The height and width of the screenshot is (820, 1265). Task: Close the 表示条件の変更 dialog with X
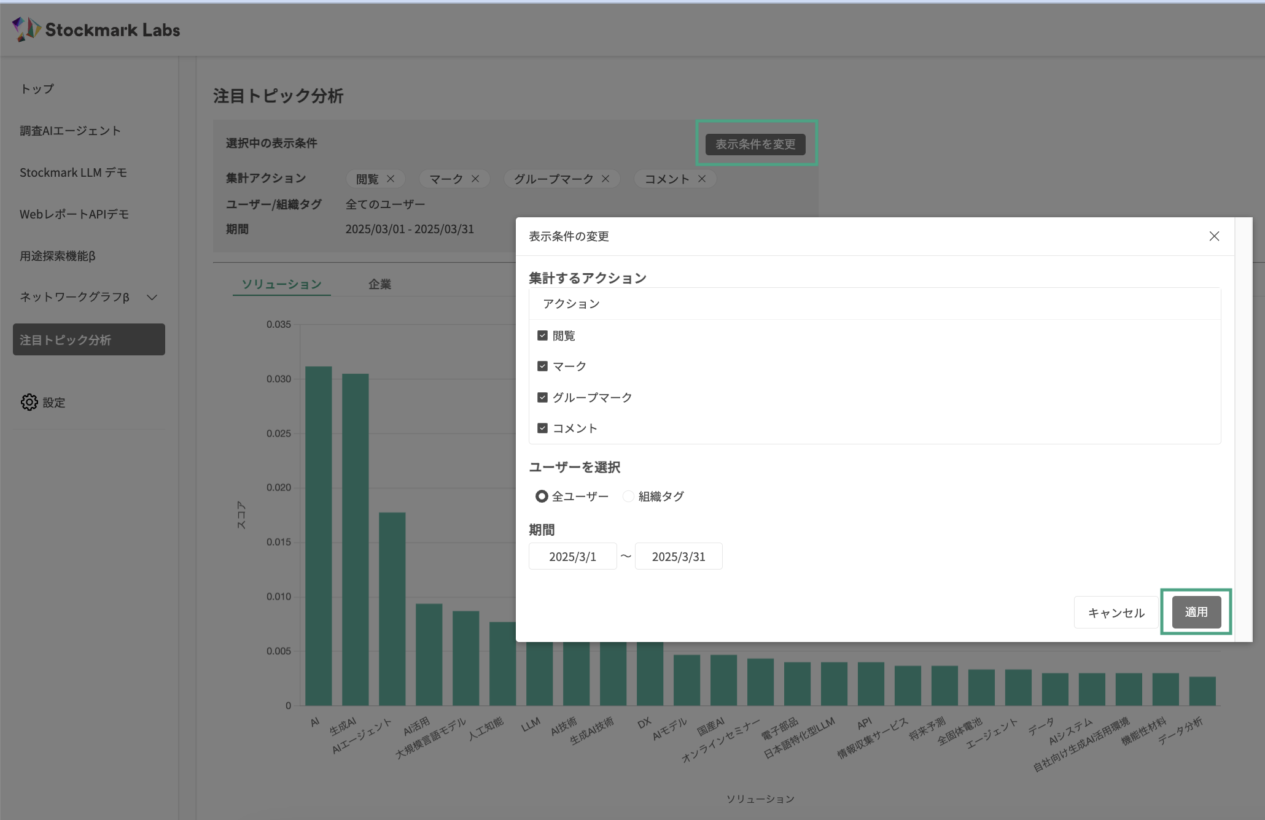(1214, 236)
